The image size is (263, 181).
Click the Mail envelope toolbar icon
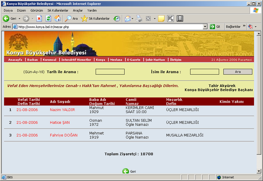coord(128,18)
